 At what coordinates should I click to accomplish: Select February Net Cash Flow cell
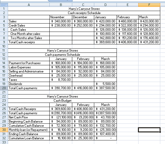(x=83, y=117)
